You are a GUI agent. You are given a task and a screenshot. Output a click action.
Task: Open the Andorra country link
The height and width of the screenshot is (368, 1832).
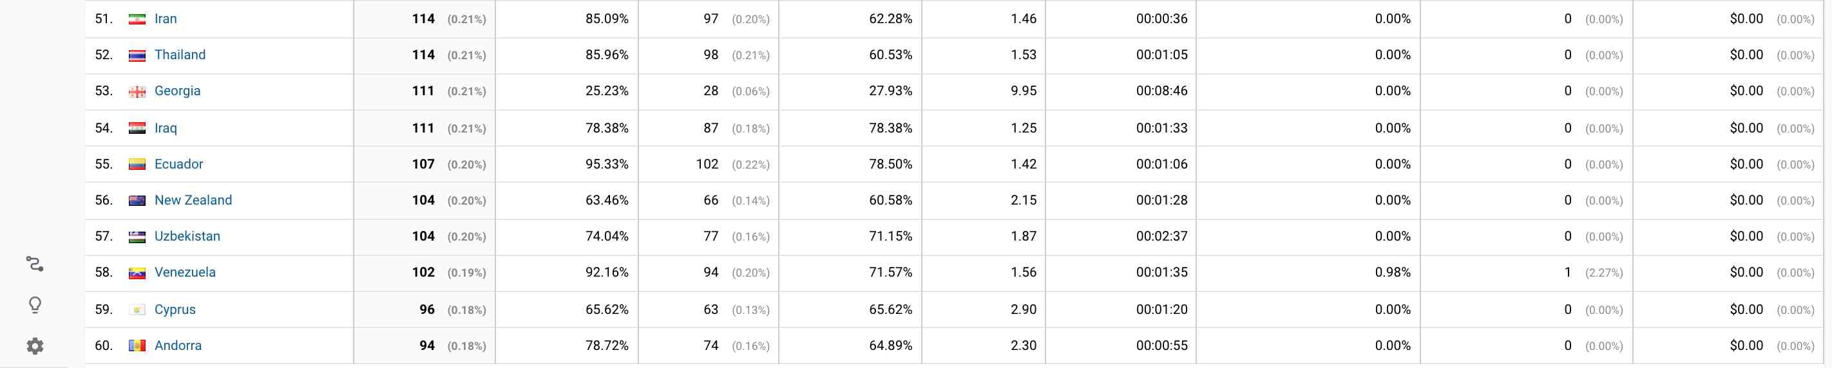178,345
